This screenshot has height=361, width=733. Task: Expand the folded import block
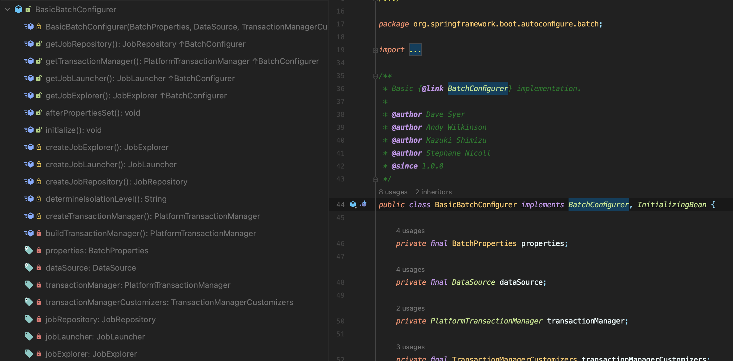click(x=375, y=50)
